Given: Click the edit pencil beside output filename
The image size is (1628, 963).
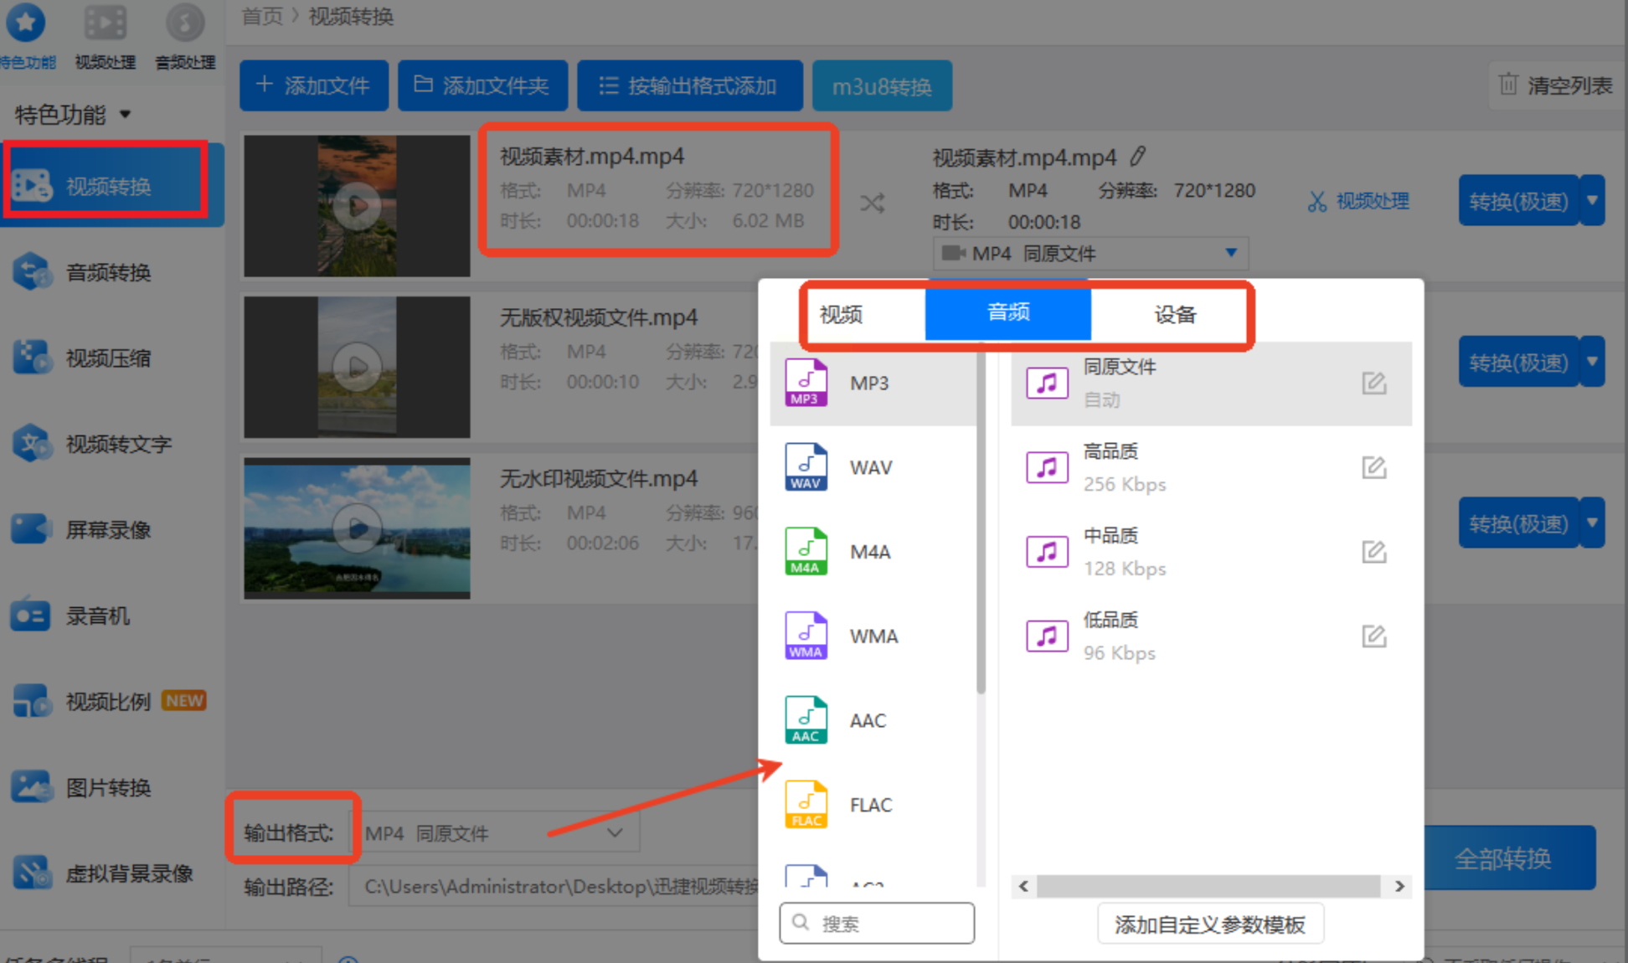Looking at the screenshot, I should (x=1138, y=157).
